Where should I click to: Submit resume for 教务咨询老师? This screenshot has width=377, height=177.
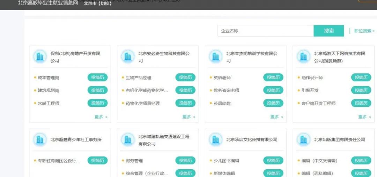(273, 90)
